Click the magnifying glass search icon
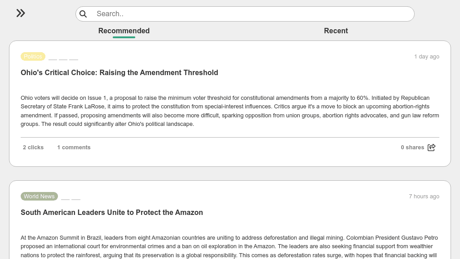Image resolution: width=460 pixels, height=259 pixels. click(x=83, y=14)
